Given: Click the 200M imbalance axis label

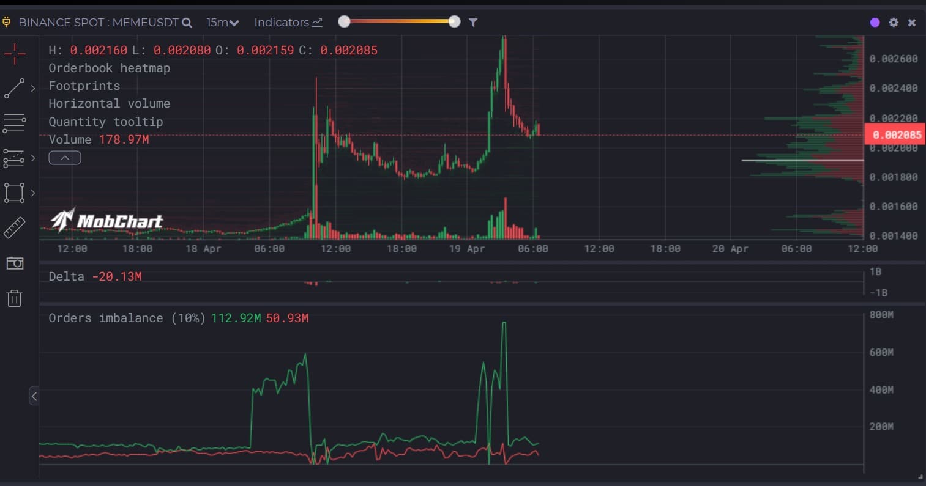Looking at the screenshot, I should pyautogui.click(x=881, y=427).
